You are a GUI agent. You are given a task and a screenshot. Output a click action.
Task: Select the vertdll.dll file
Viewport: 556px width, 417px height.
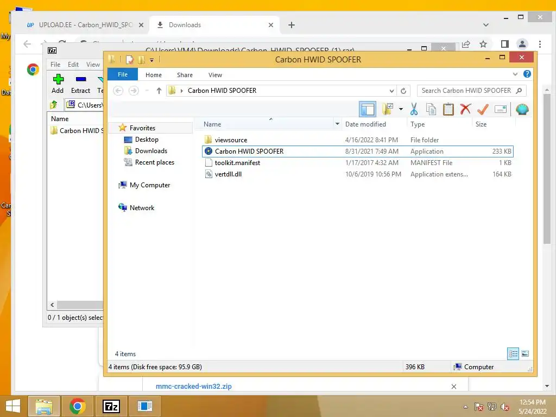click(228, 174)
